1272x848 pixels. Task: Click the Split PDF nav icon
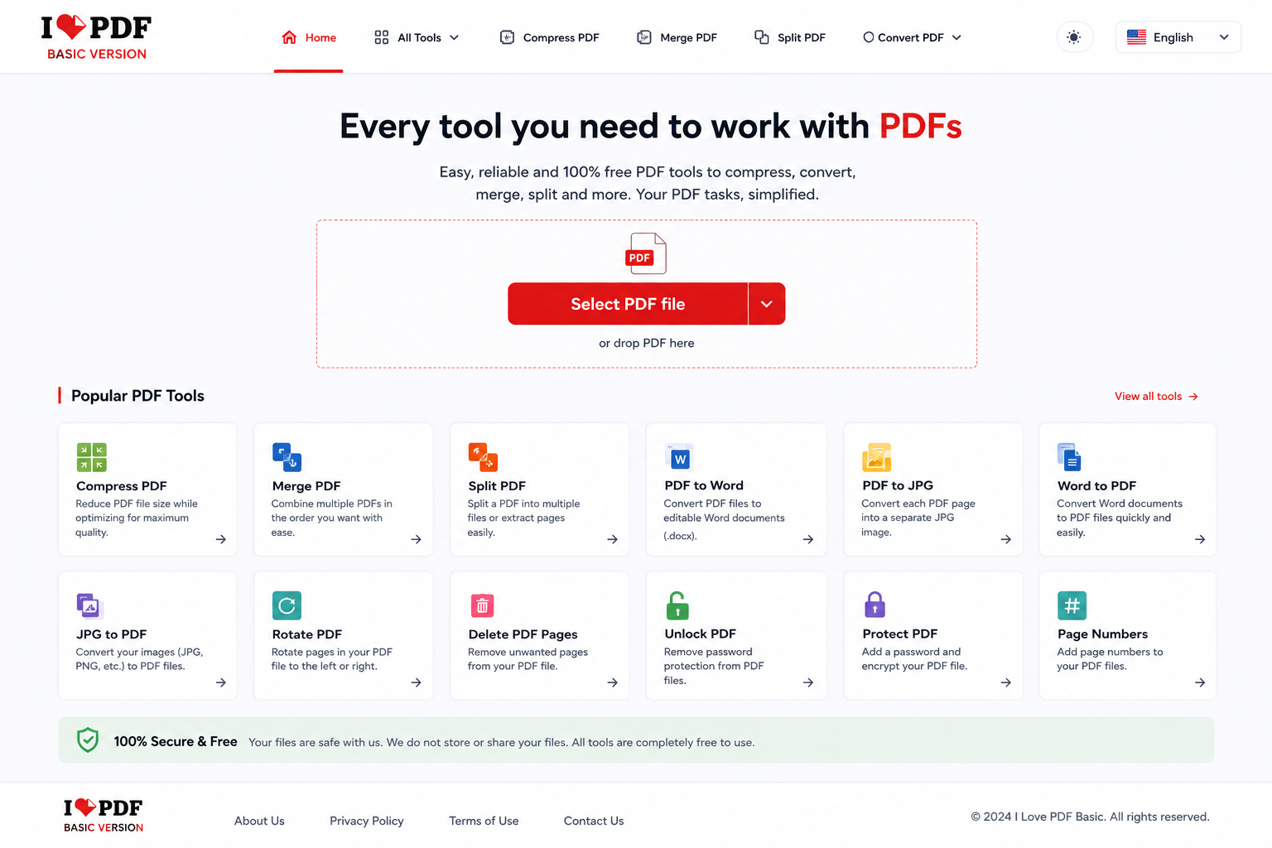pos(762,37)
